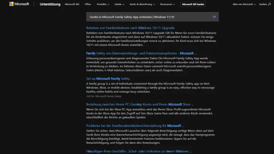This screenshot has height=154, width=274.
Task: Open Probleme bei Familienaktivitätsberichterstattung result
Action: coord(135,126)
